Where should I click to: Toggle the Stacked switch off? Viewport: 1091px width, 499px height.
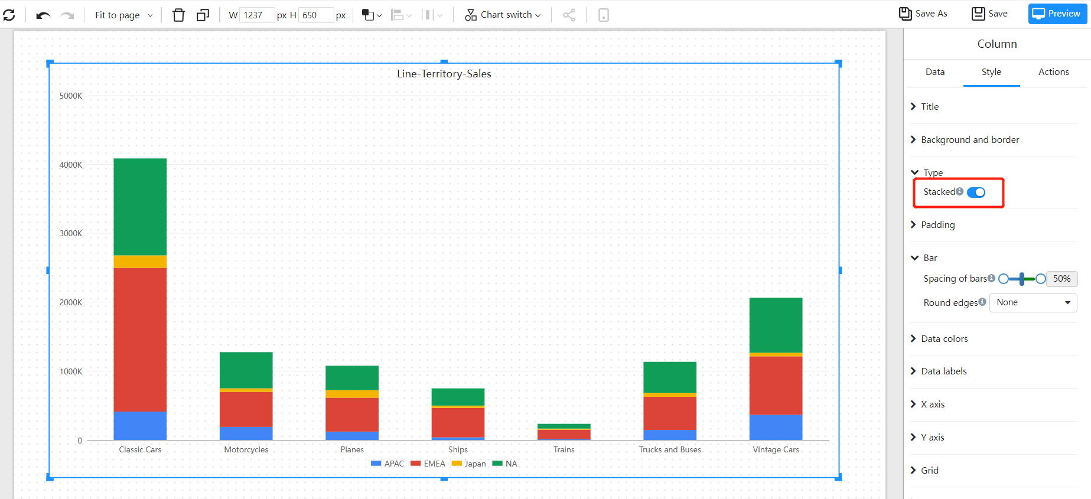(x=976, y=192)
